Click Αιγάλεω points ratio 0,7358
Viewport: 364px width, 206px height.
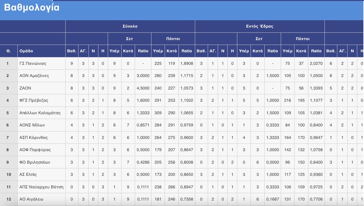click(x=187, y=199)
